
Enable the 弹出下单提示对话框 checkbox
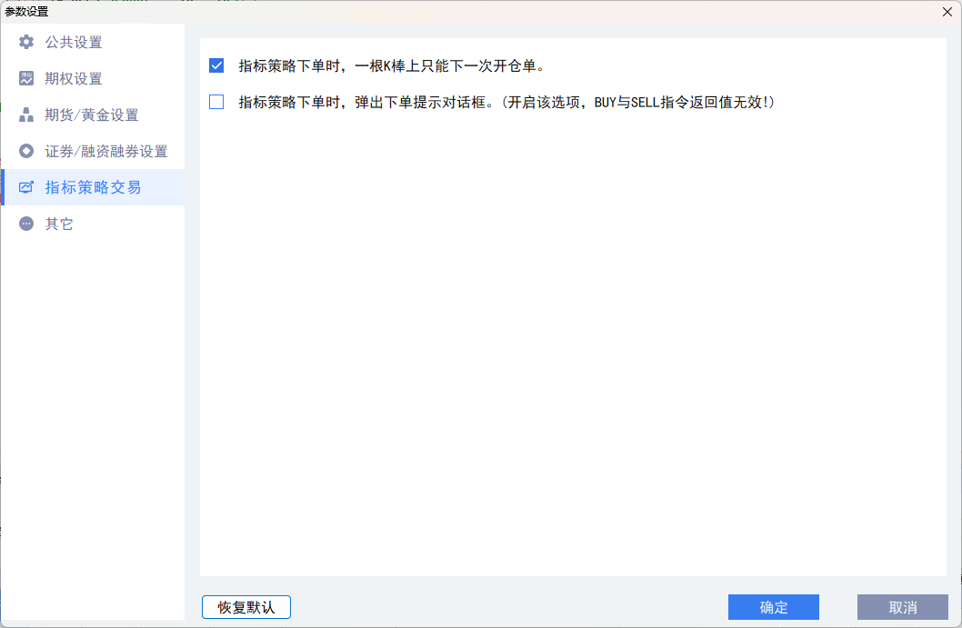tap(216, 102)
